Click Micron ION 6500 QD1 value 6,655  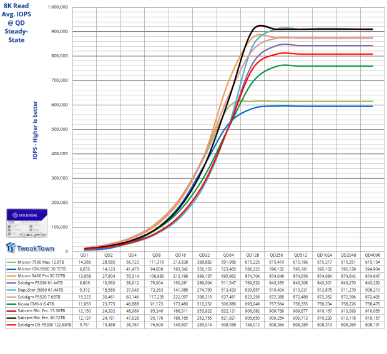(84, 269)
